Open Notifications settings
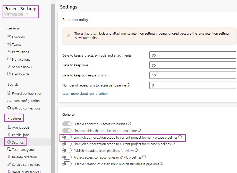237x173 pixels. (x=21, y=59)
